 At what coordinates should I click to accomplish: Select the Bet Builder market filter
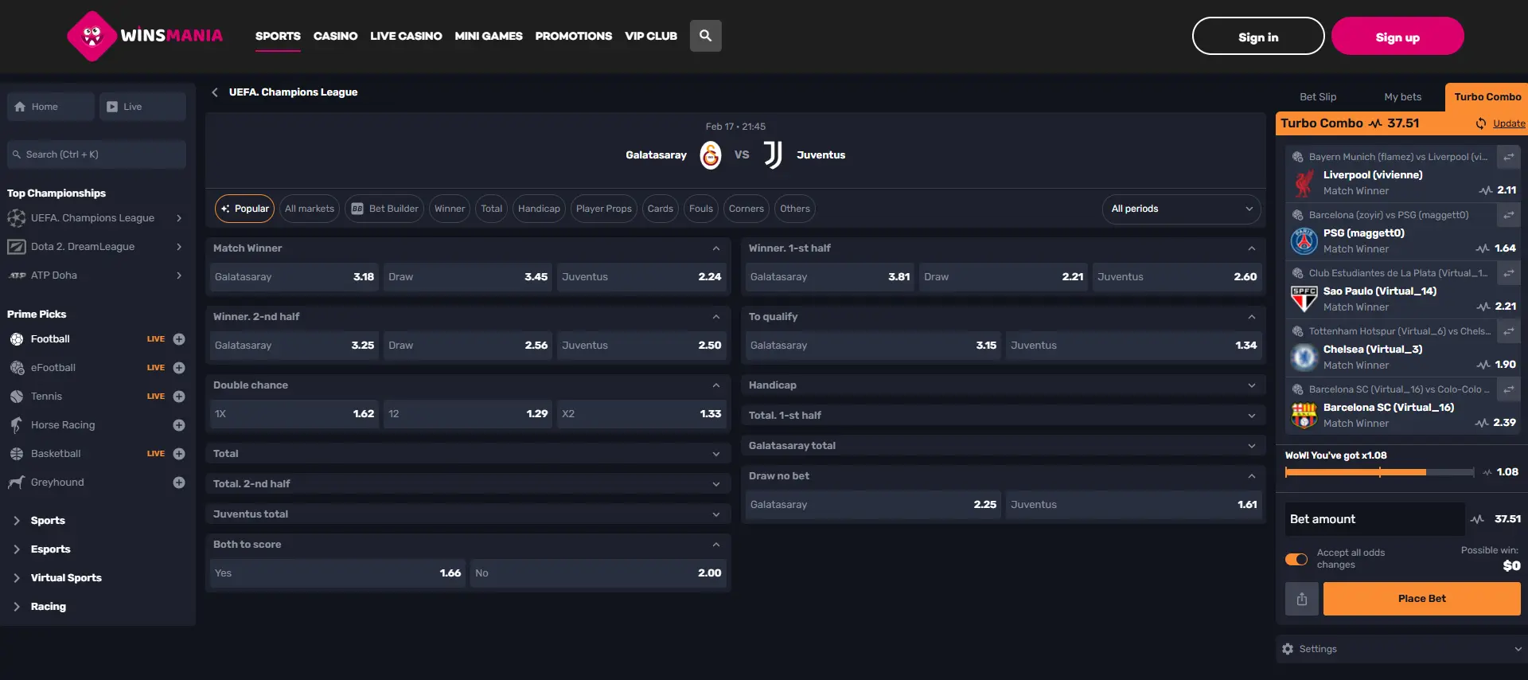tap(385, 209)
